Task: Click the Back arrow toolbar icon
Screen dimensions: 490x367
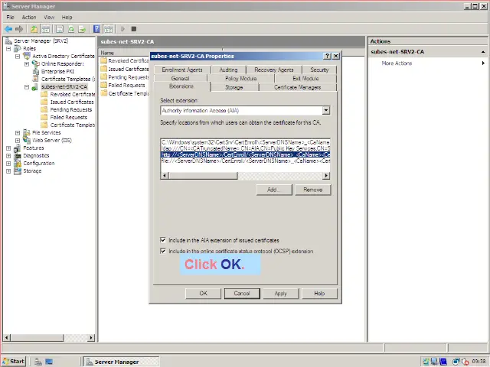Action: 8,29
